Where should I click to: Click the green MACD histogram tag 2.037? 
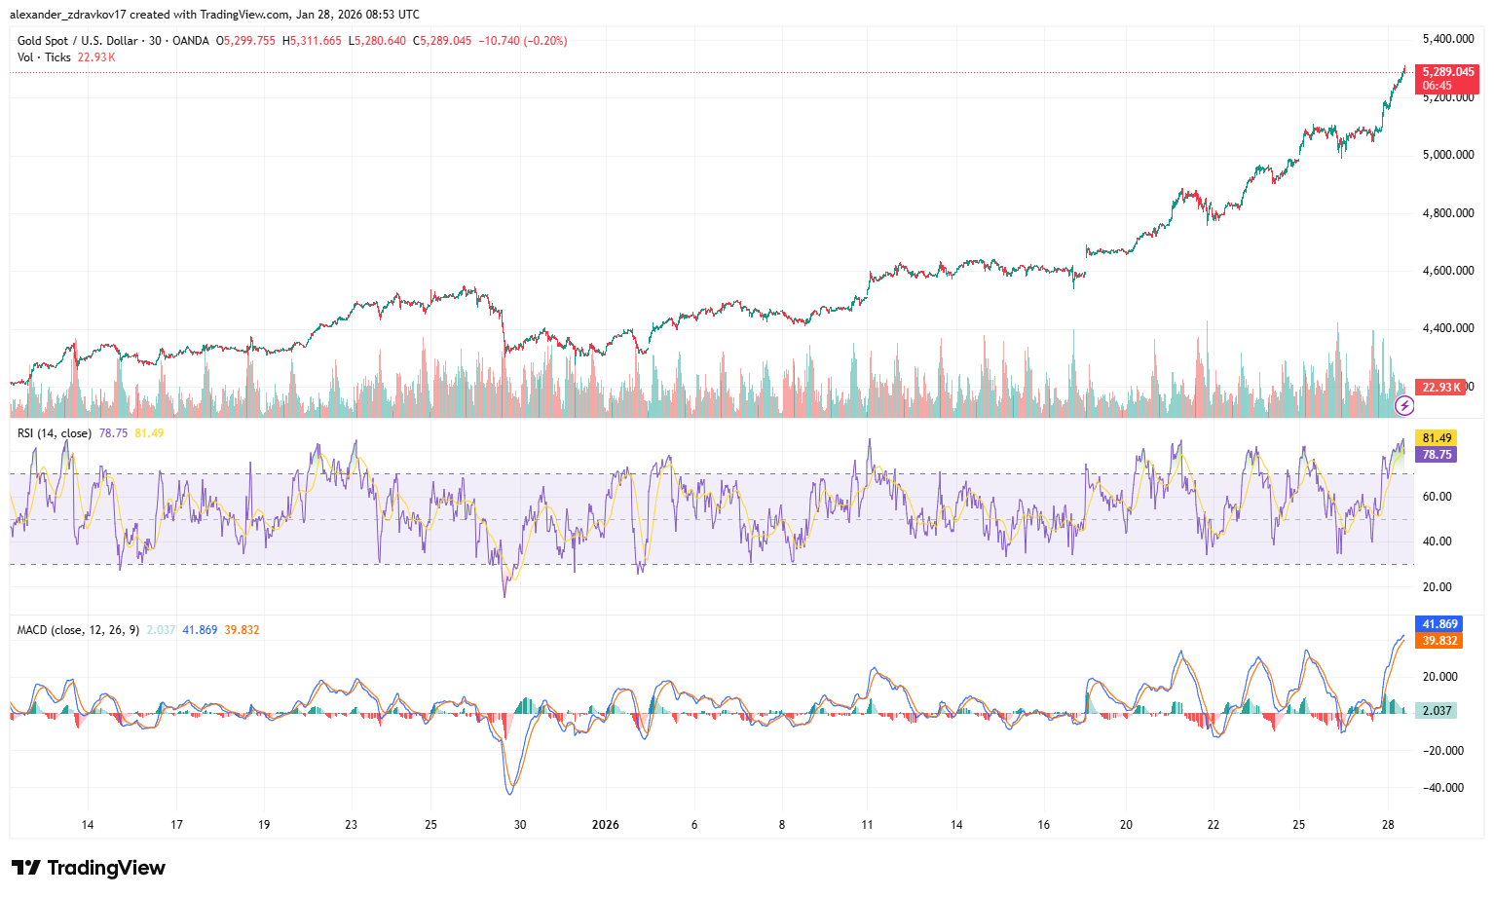pyautogui.click(x=1438, y=711)
